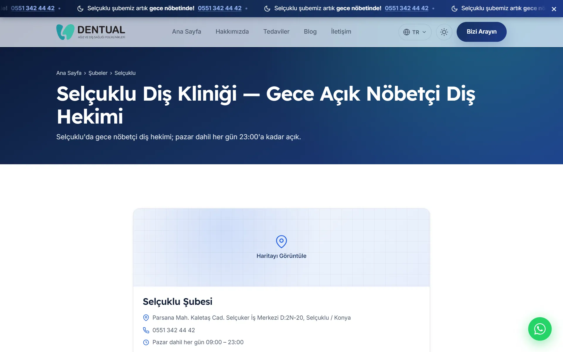The width and height of the screenshot is (563, 352).
Task: Open the Blog menu item
Action: click(310, 32)
